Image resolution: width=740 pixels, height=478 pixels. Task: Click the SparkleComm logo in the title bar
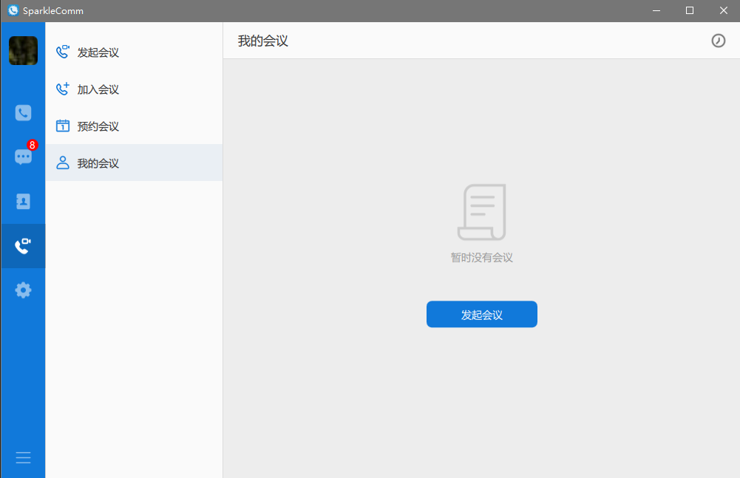click(x=13, y=10)
